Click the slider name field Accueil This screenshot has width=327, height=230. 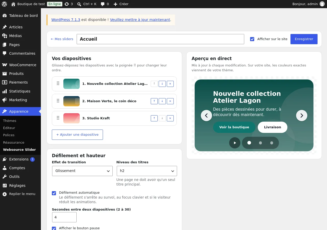pos(160,39)
